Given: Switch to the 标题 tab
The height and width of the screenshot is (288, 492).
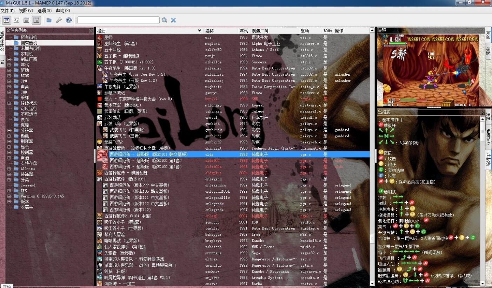Looking at the screenshot, I should point(488,50).
